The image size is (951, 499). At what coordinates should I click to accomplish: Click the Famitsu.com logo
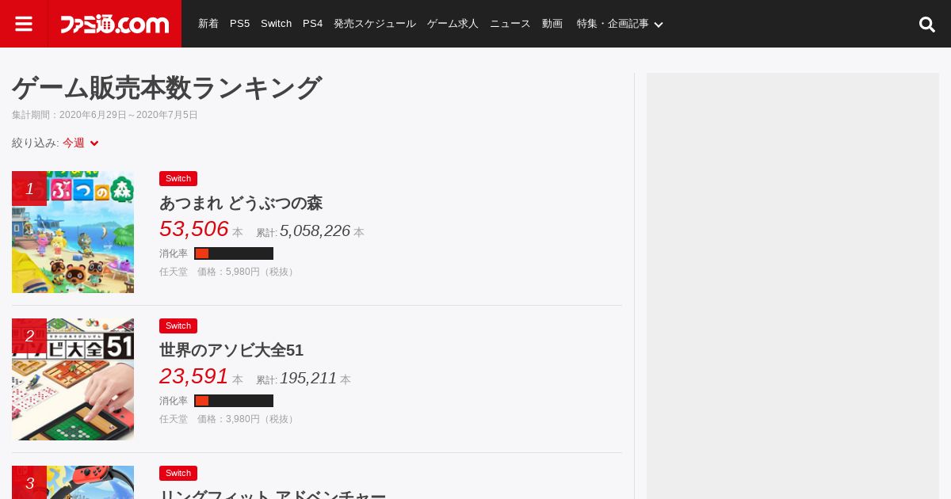pos(115,24)
